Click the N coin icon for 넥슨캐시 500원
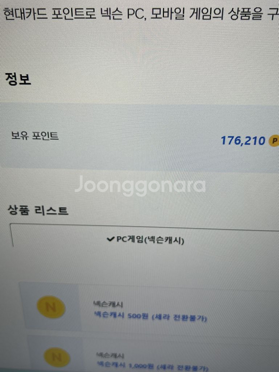 pyautogui.click(x=51, y=307)
